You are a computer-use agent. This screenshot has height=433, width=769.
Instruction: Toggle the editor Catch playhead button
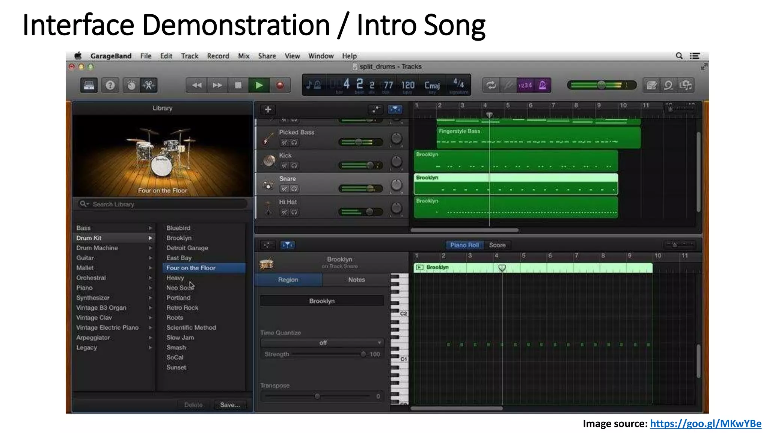tap(288, 245)
